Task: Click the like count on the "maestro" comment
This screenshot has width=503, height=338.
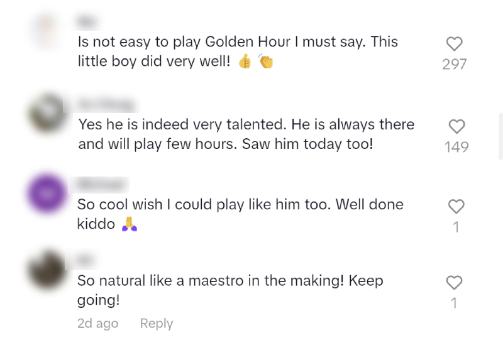Action: click(x=454, y=303)
